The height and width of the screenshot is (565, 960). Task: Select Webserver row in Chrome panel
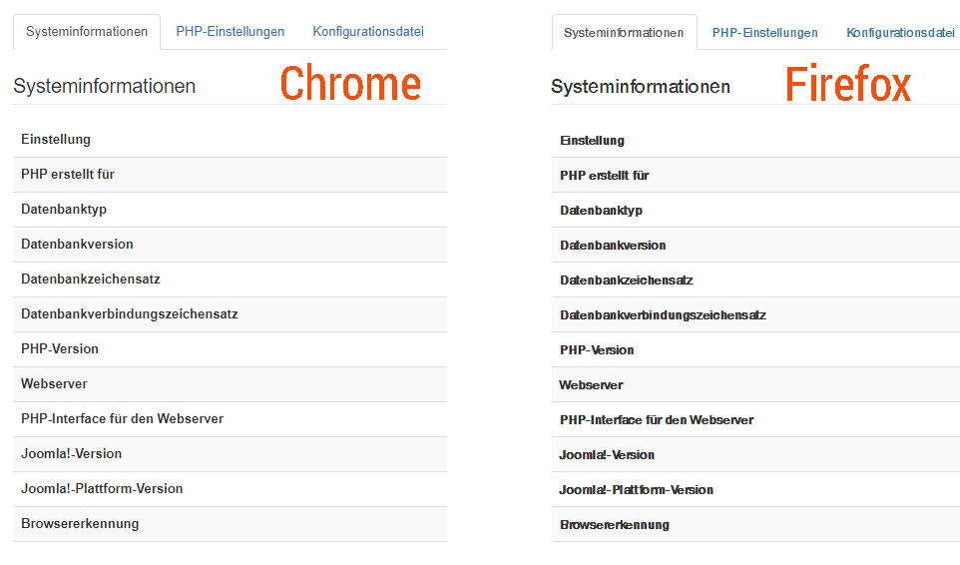click(54, 384)
